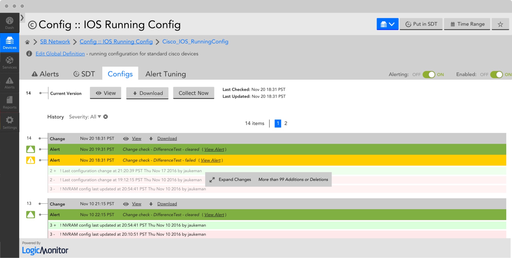Download change from Nov 10 21:15 PST

[167, 204]
